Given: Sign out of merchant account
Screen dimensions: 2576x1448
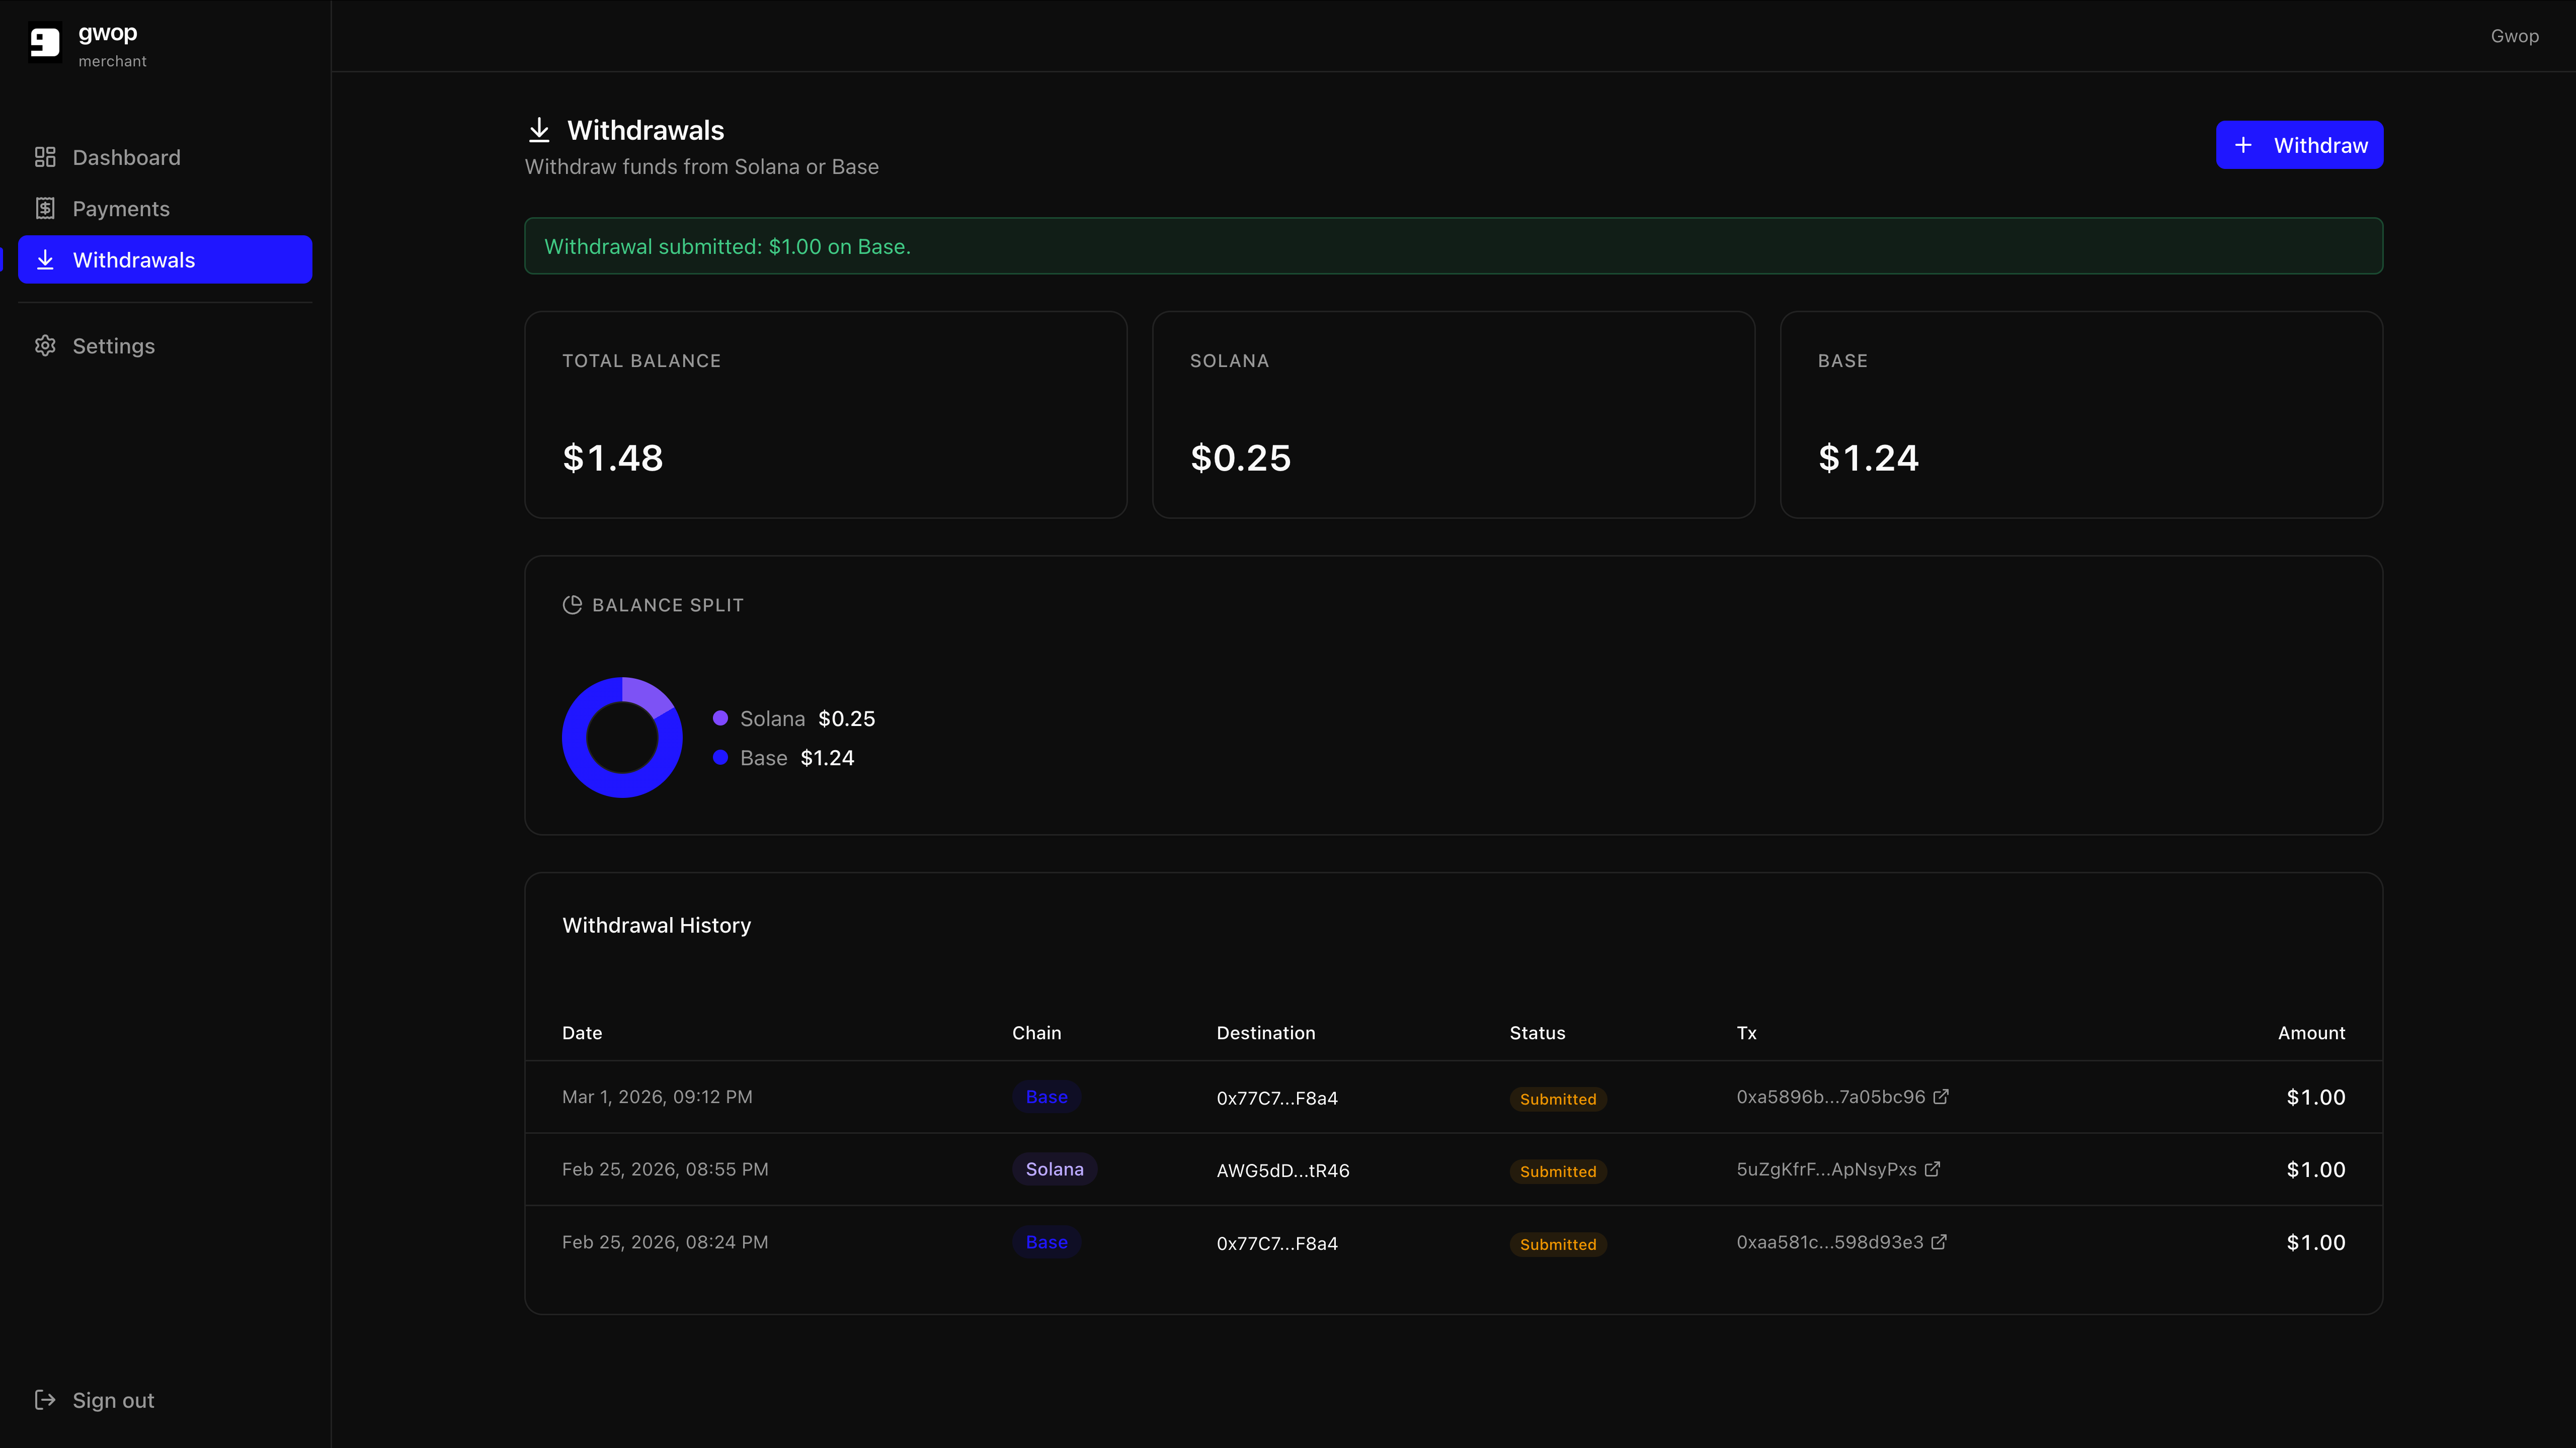Looking at the screenshot, I should (x=113, y=1399).
